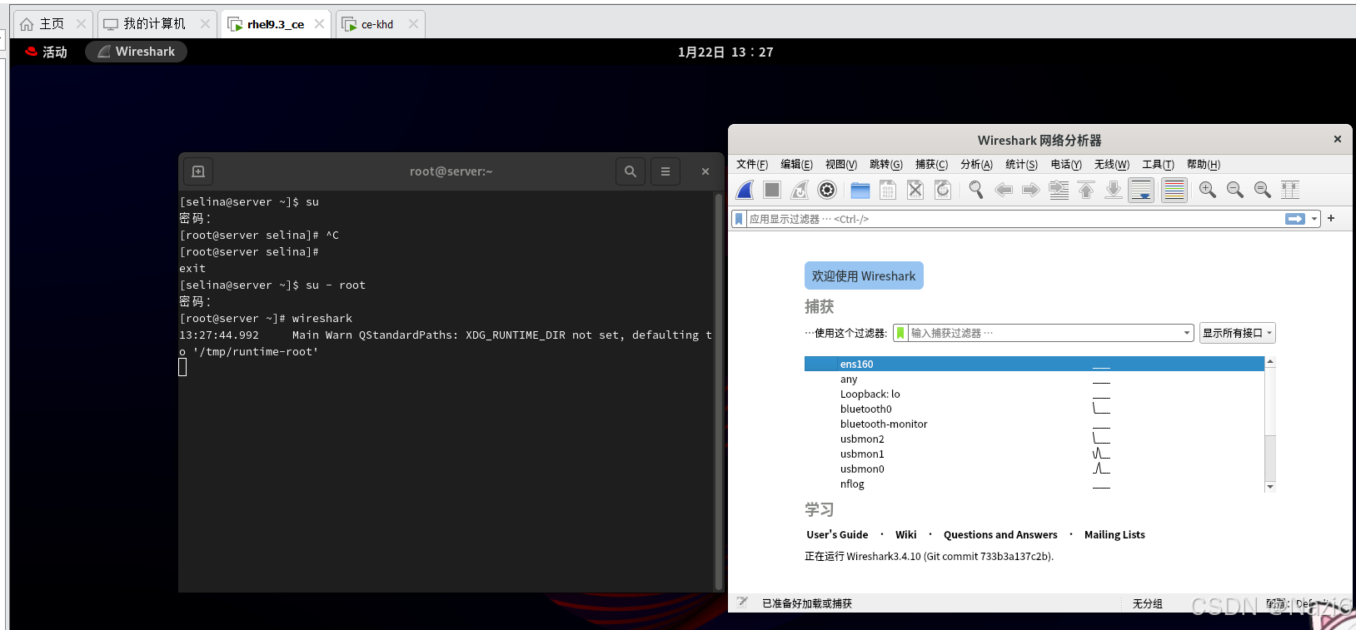Click the status bar expert info icon

tap(742, 603)
